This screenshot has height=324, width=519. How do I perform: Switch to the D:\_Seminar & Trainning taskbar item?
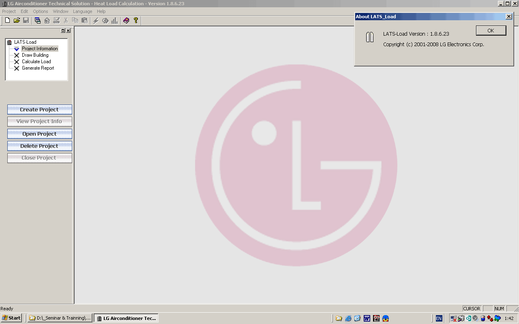tap(60, 318)
